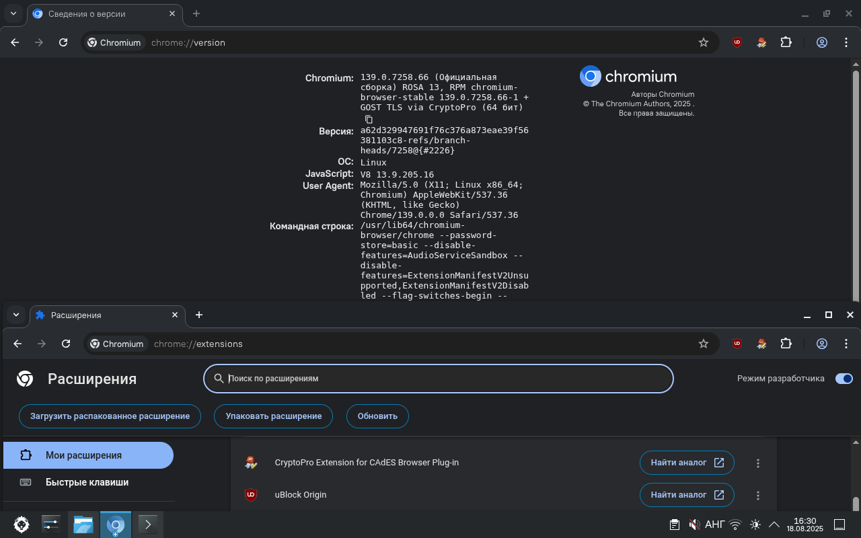Viewport: 861px width, 538px height.
Task: Open system settings sliders icon in taskbar
Action: point(51,525)
